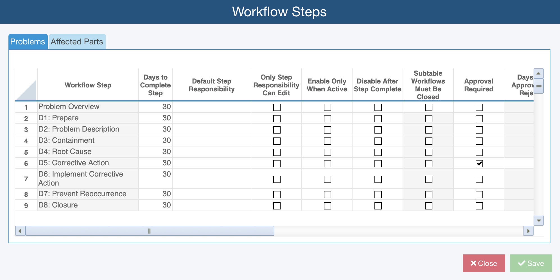This screenshot has height=280, width=560.
Task: Click the vertical scrollbar grip handle
Action: [x=539, y=86]
